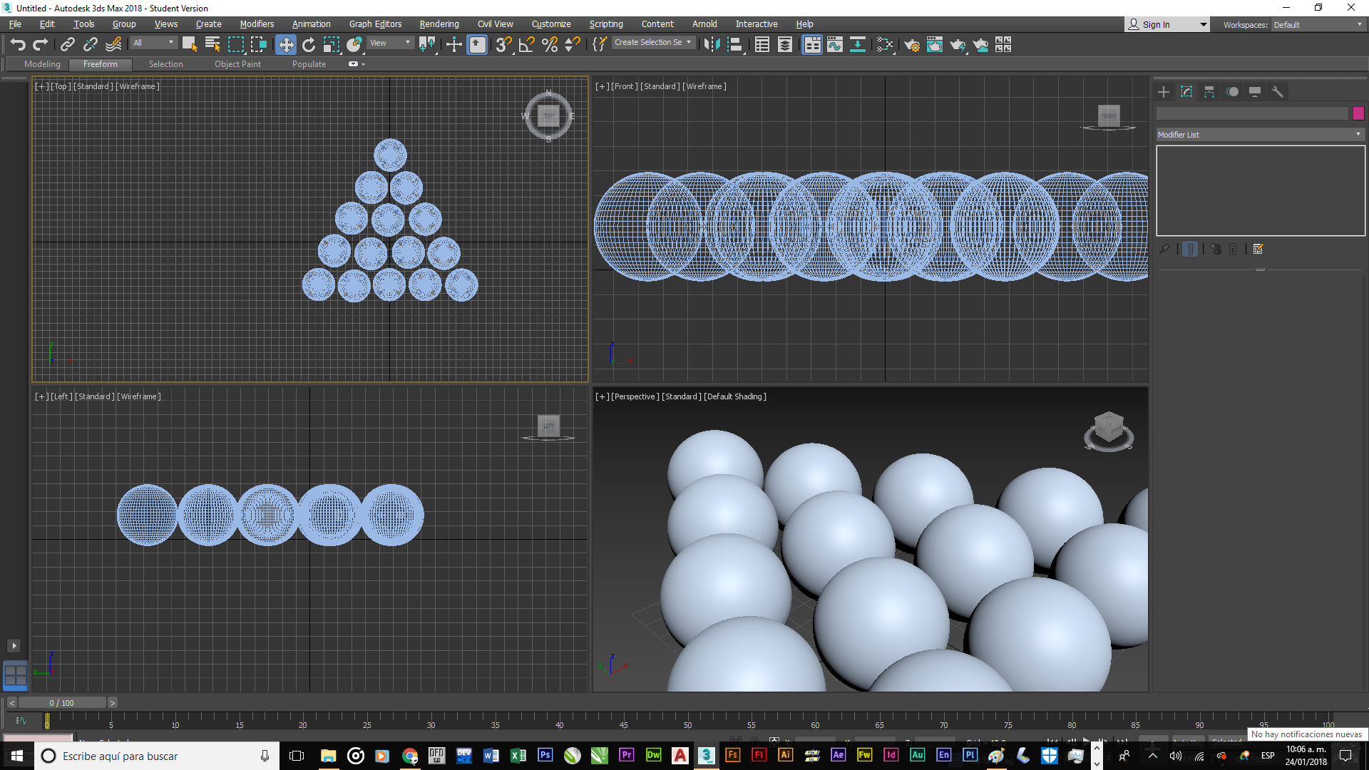The height and width of the screenshot is (770, 1369).
Task: Switch to the Modeling ribbon tab
Action: tap(42, 64)
